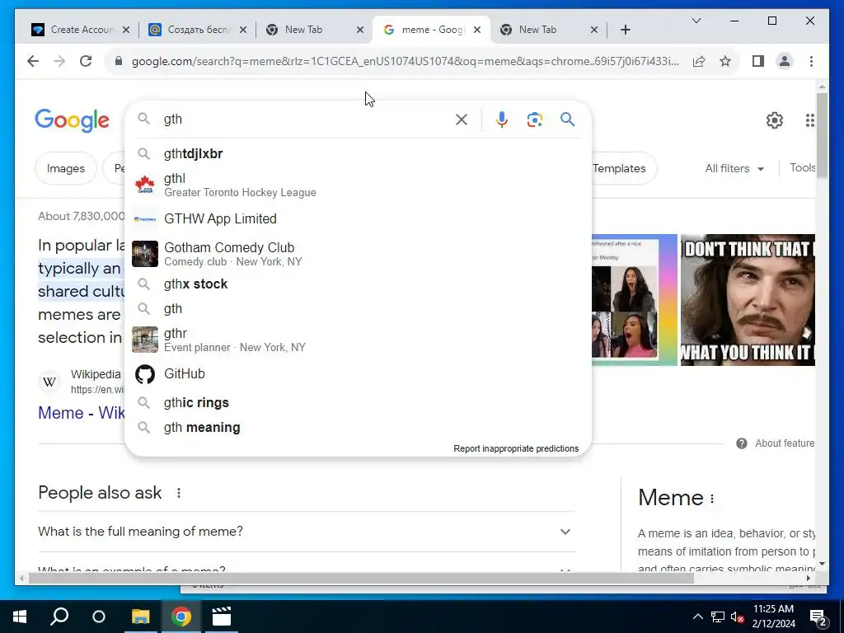Choose Greater Toronto Hockey League suggestion
This screenshot has height=633, width=844.
(358, 185)
